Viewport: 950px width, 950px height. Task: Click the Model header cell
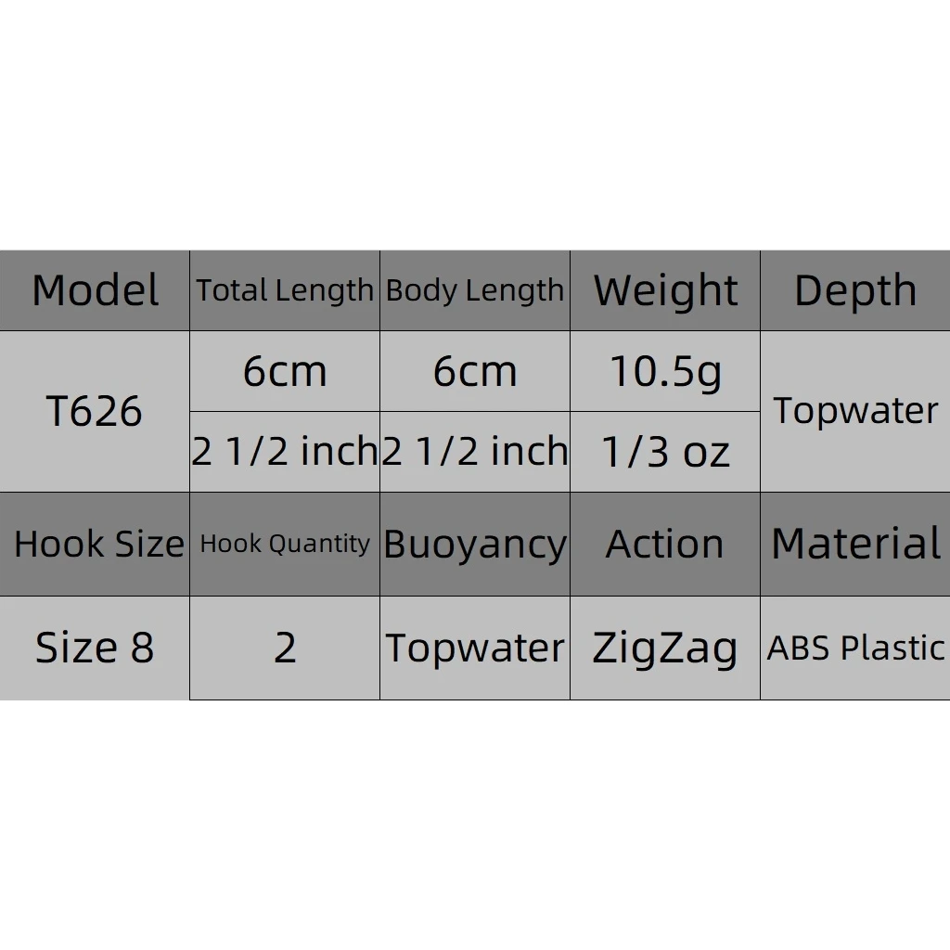pos(95,291)
